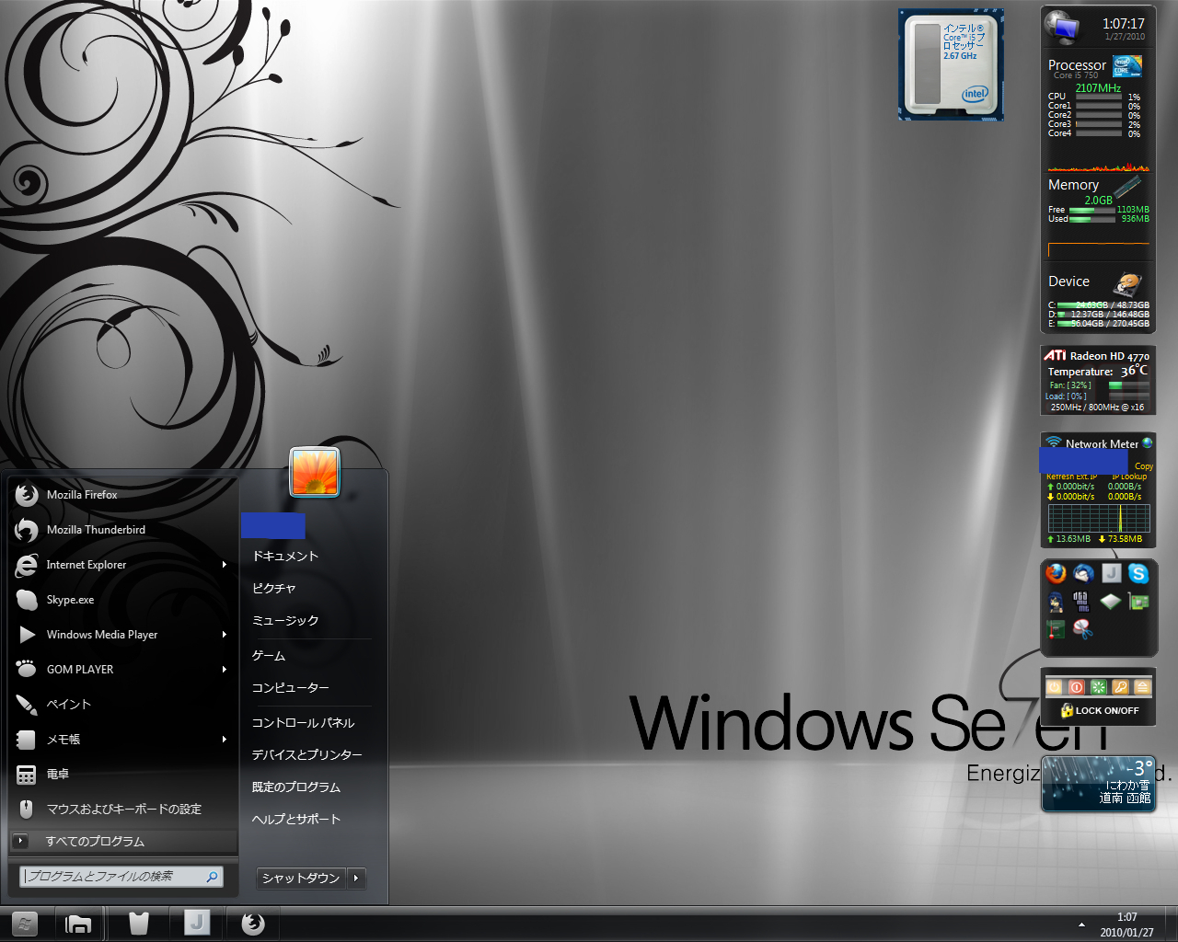Click the search magnifier in Start menu

coord(212,877)
